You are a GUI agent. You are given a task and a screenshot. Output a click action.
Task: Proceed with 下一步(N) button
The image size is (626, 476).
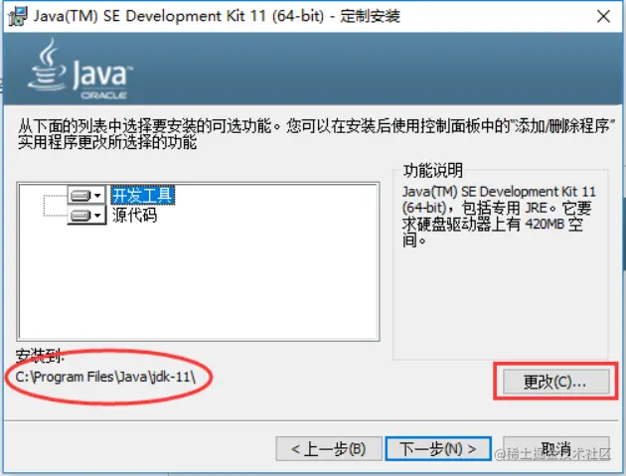pyautogui.click(x=438, y=448)
